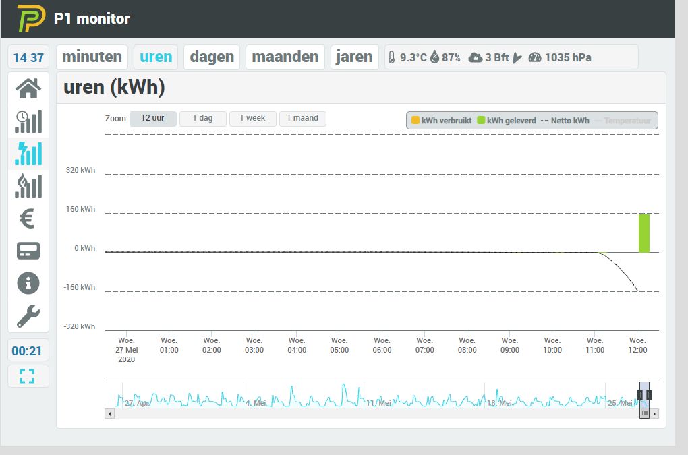Click the 1035 hPa pressure value
Viewport: 688px width, 455px height.
click(568, 57)
